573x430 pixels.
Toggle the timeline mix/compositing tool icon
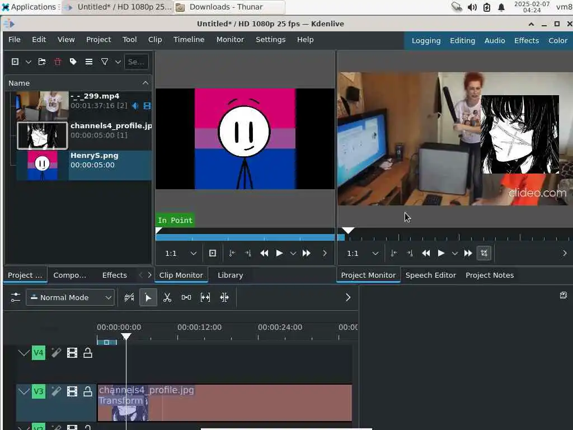[129, 297]
